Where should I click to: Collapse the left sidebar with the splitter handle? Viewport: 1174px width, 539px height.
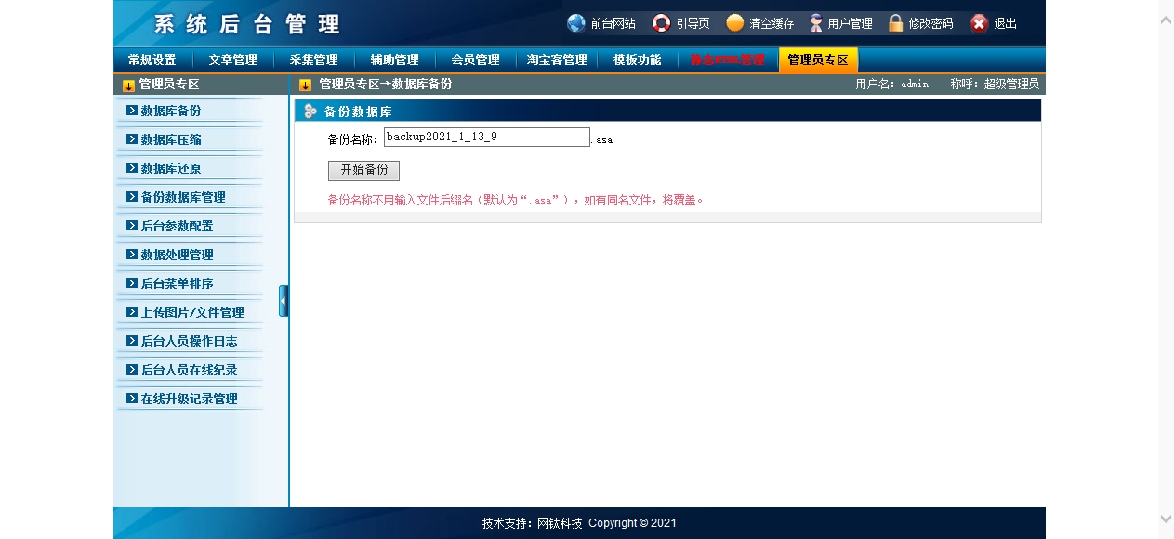click(284, 301)
